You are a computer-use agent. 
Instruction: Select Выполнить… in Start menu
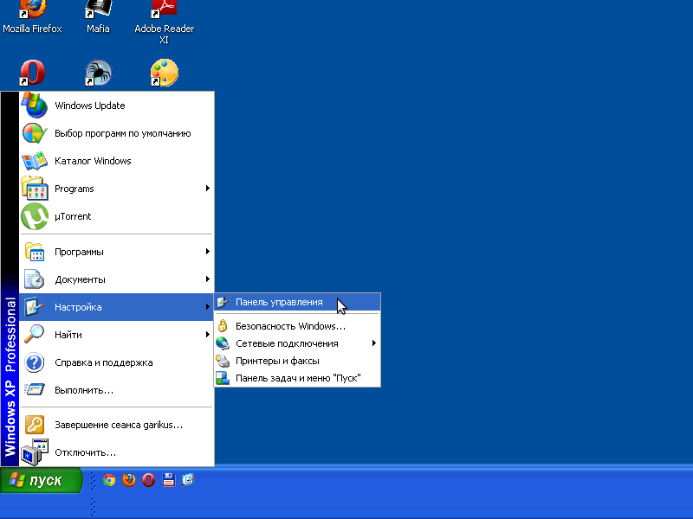tap(117, 390)
